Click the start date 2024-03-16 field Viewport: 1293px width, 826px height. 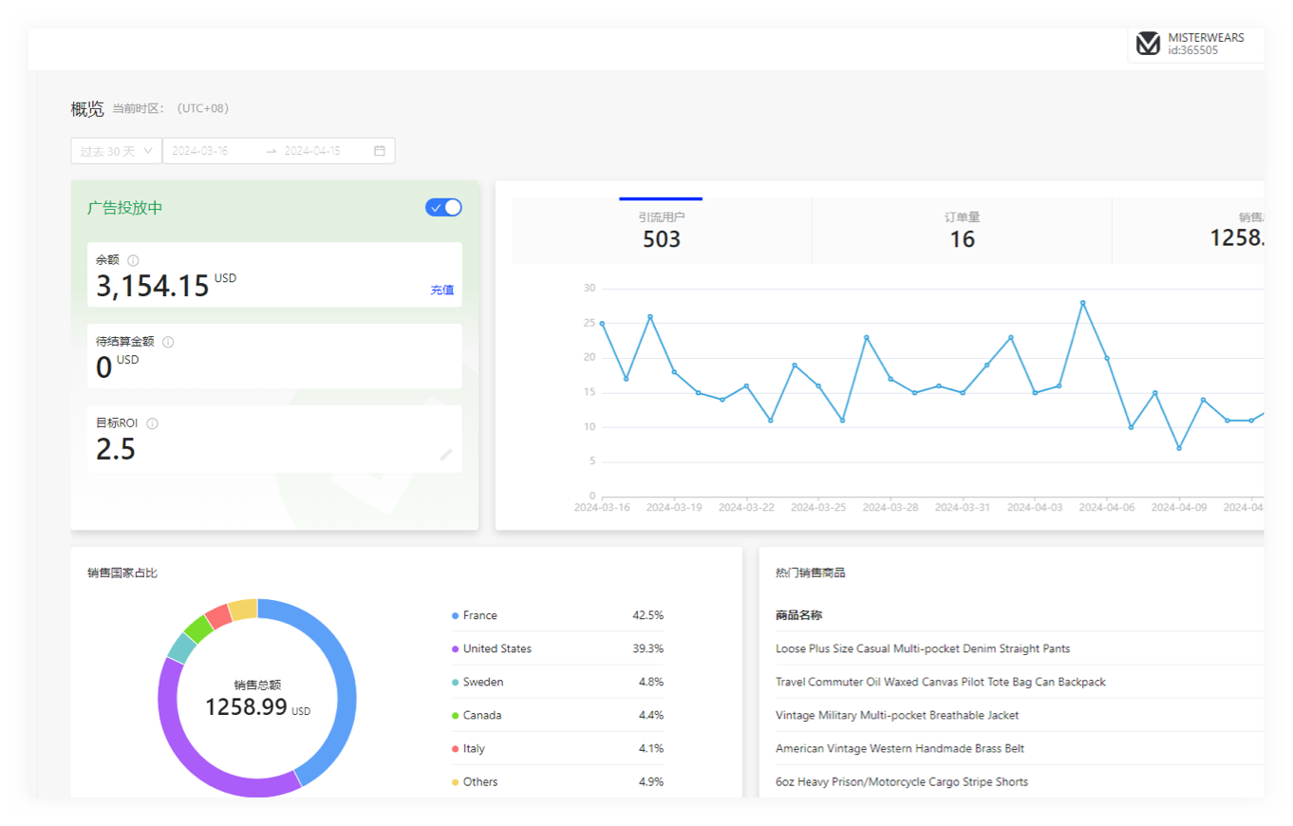pos(214,151)
